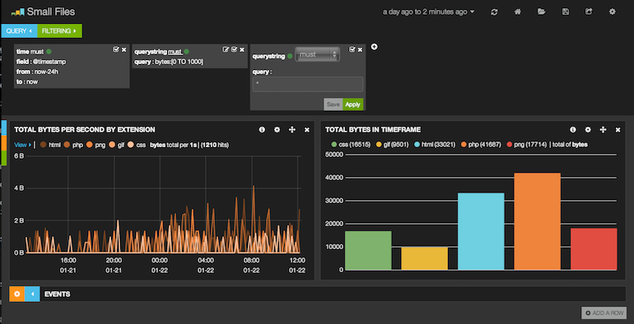Viewport: 634px width, 324px height.
Task: Toggle php series in histogram legend
Action: tap(73, 145)
